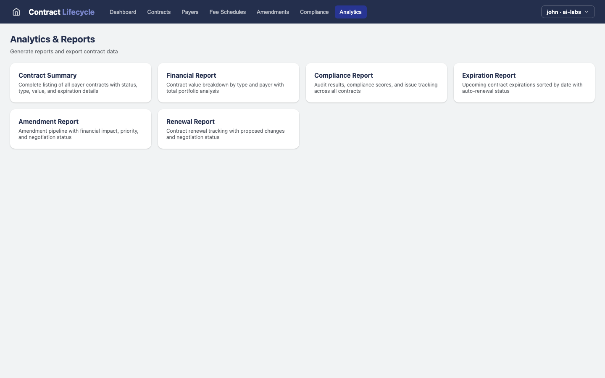
Task: Open the Dashboard page
Action: [x=123, y=12]
